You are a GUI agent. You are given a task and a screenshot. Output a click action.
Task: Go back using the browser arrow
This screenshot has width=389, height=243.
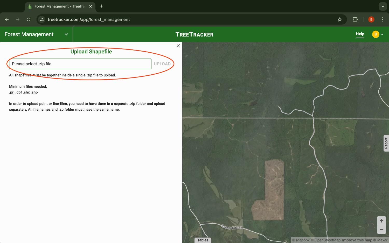point(6,19)
